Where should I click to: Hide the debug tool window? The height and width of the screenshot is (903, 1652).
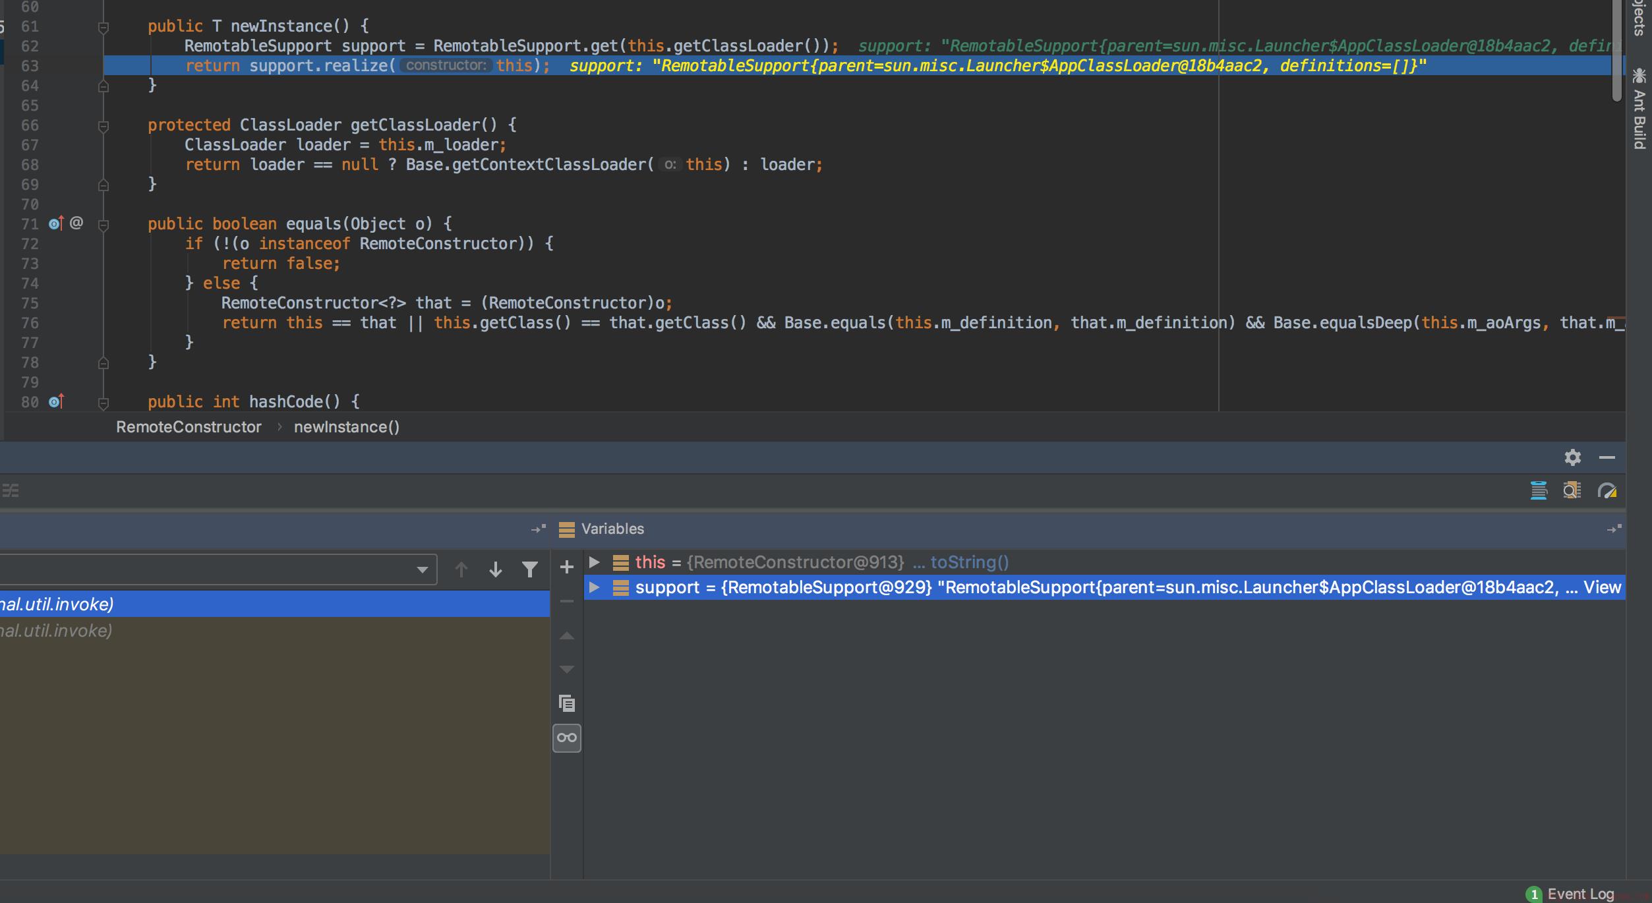click(x=1607, y=457)
